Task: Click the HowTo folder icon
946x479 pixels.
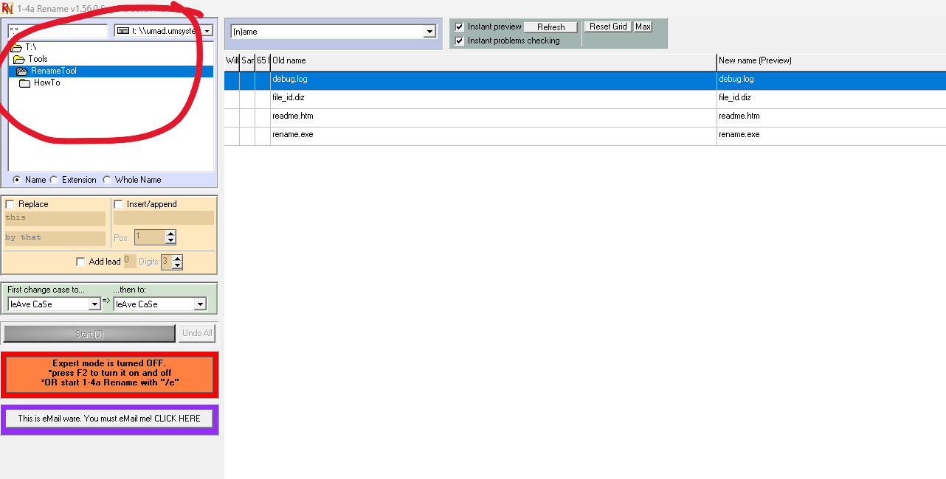Action: click(x=24, y=83)
